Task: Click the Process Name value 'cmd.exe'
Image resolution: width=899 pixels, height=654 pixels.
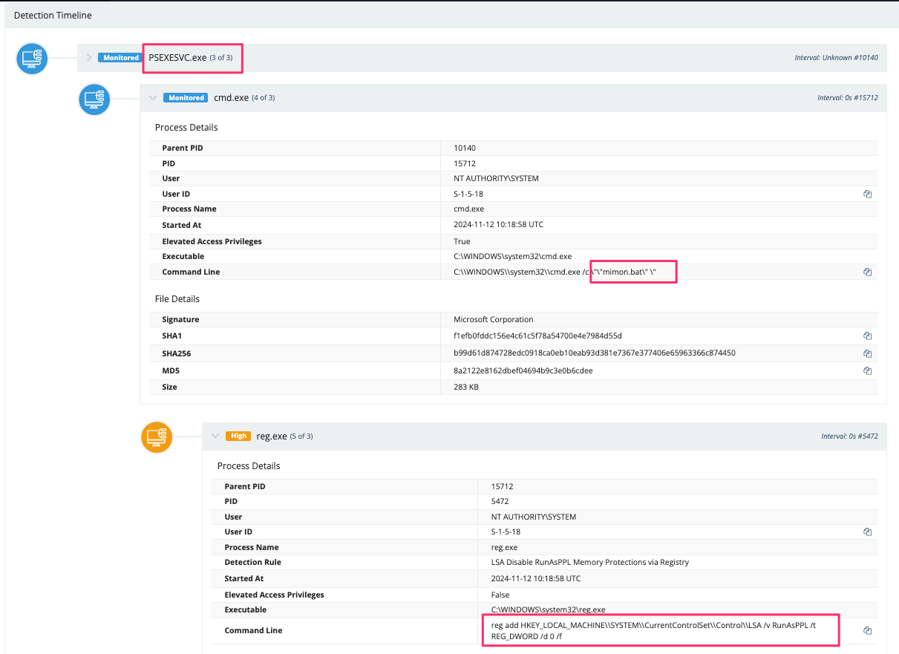Action: coord(469,209)
